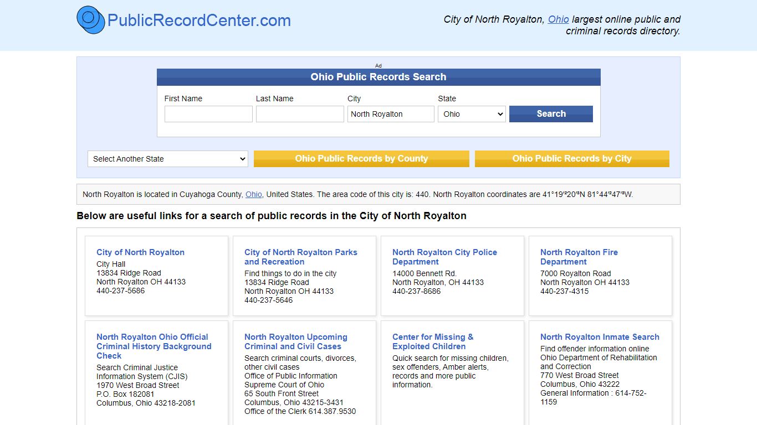Select the police address 14000 Bennett Rd.
This screenshot has width=757, height=425.
click(424, 273)
